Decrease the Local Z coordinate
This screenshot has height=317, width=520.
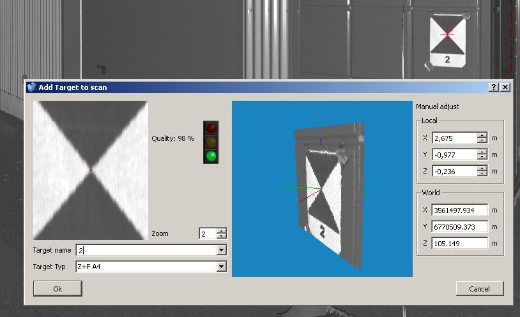click(482, 173)
